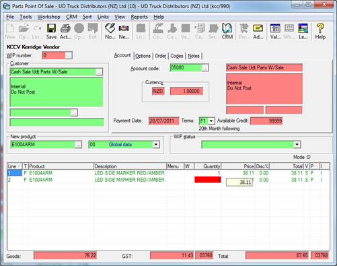This screenshot has height=266, width=337.
Task: Open the CRM toolbar icon
Action: [227, 28]
